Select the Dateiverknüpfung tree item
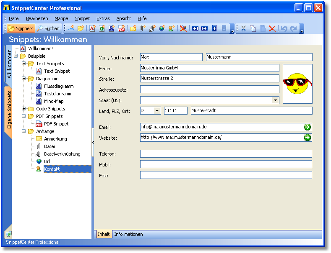This screenshot has height=253, width=331. pos(62,154)
